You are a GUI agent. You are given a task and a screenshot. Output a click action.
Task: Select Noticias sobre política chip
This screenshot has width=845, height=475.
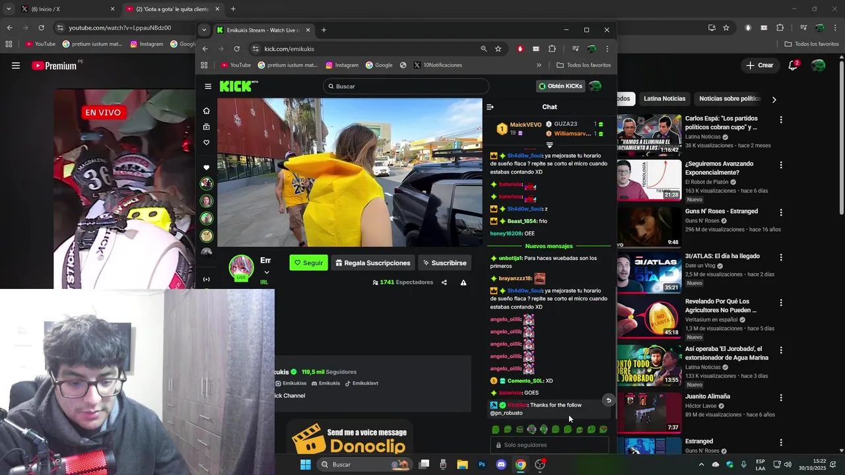click(729, 99)
